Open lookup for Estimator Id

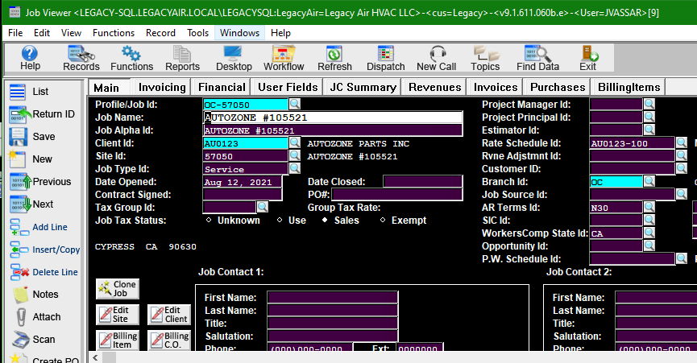(x=649, y=130)
